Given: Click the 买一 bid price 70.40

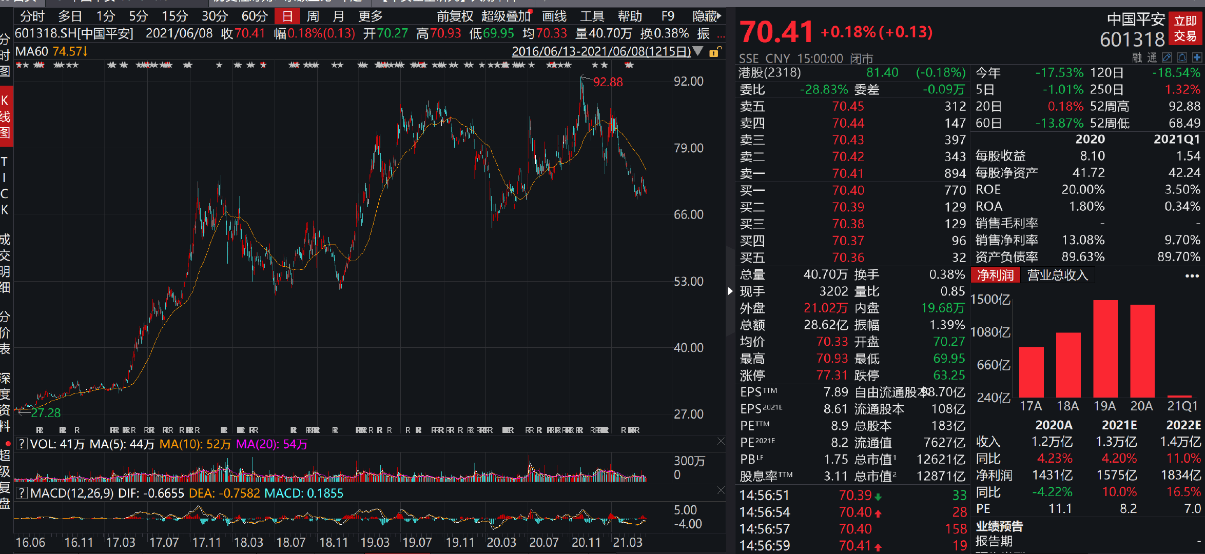Looking at the screenshot, I should 848,190.
